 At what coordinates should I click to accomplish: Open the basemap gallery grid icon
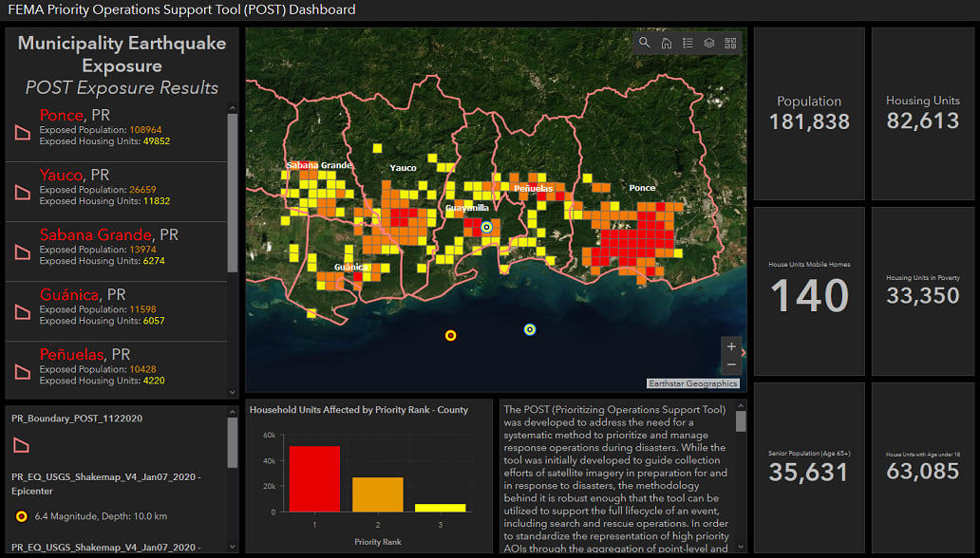[730, 43]
